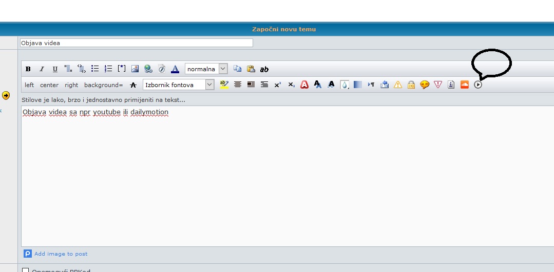The width and height of the screenshot is (554, 272).
Task: Click the SoundCloud embed icon
Action: tap(465, 85)
